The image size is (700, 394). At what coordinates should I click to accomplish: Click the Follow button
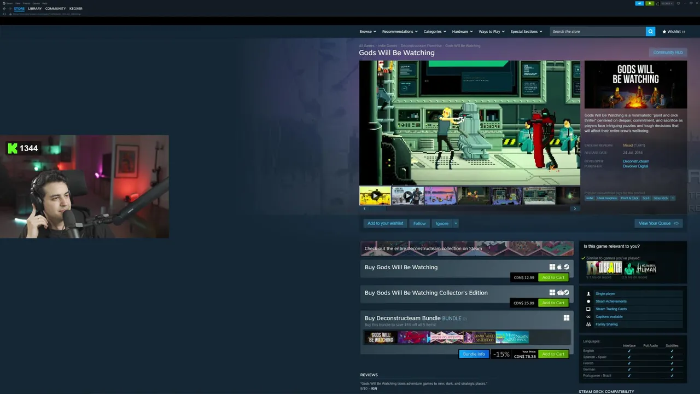coord(419,223)
